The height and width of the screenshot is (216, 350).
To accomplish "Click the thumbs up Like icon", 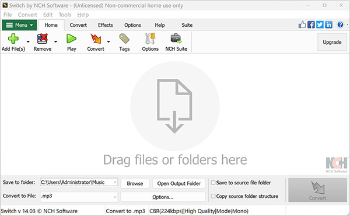I will click(x=302, y=25).
